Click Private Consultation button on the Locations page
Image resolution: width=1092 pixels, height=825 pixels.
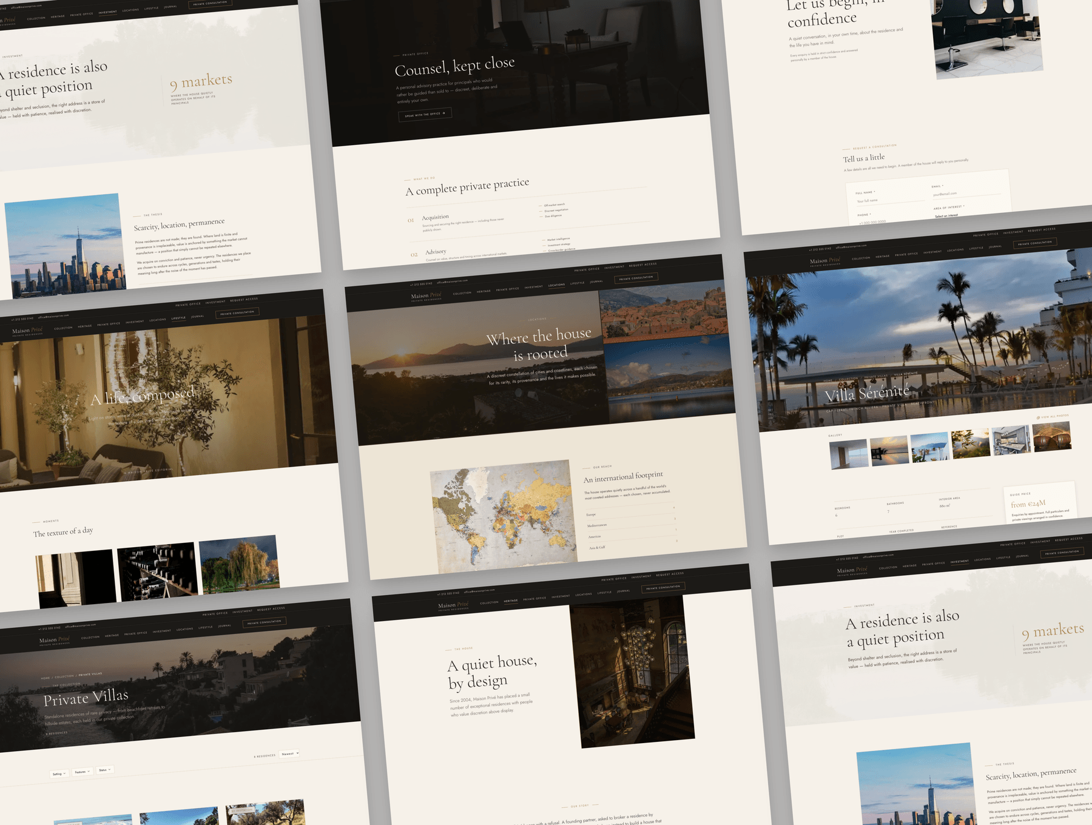[636, 278]
